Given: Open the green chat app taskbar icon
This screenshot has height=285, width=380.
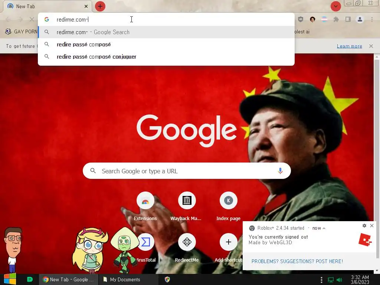Looking at the screenshot, I should [x=30, y=279].
